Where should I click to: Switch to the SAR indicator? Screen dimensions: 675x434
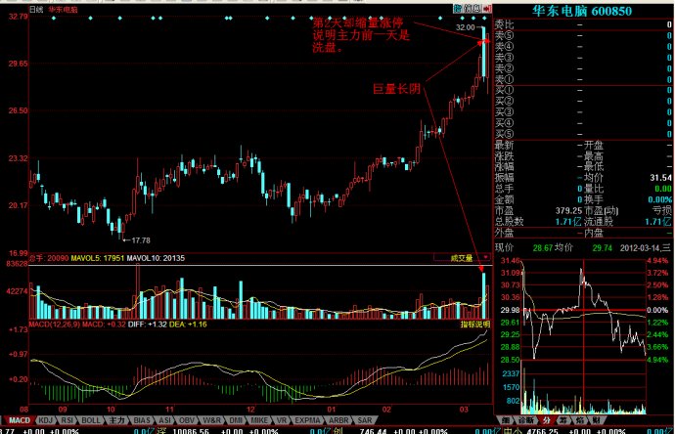(x=364, y=420)
